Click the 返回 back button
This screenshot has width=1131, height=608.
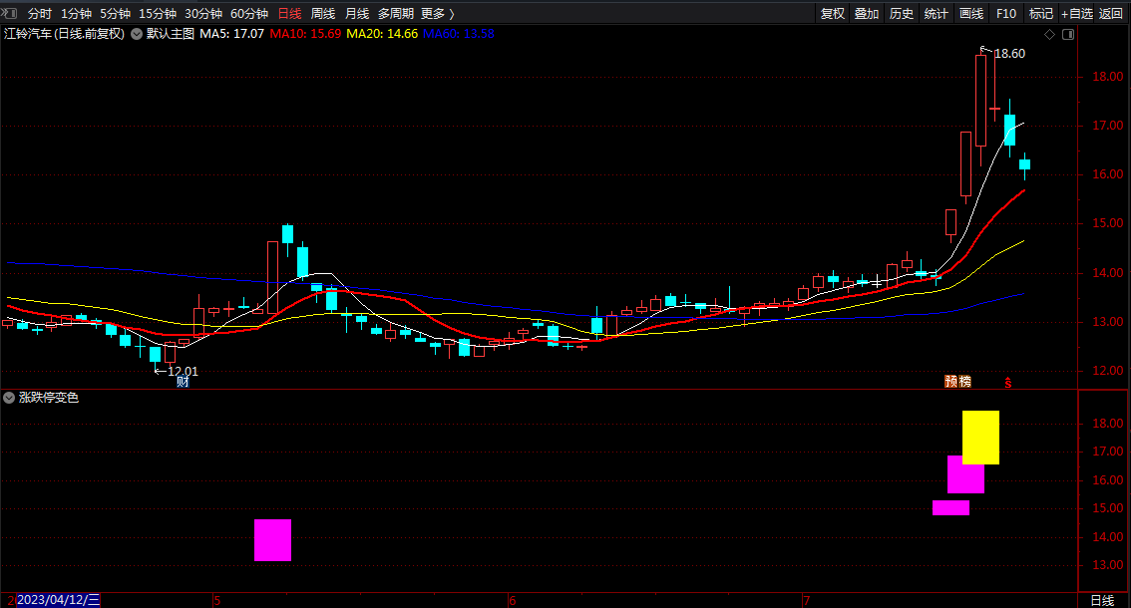1111,14
